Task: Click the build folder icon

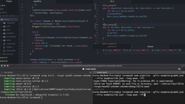Action: [x=5, y=26]
